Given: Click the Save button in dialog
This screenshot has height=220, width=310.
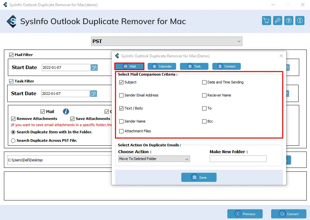Looking at the screenshot, I should [199, 177].
